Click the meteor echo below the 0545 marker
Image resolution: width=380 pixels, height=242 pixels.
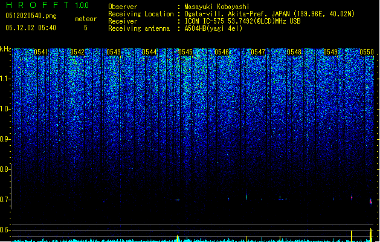(178, 200)
